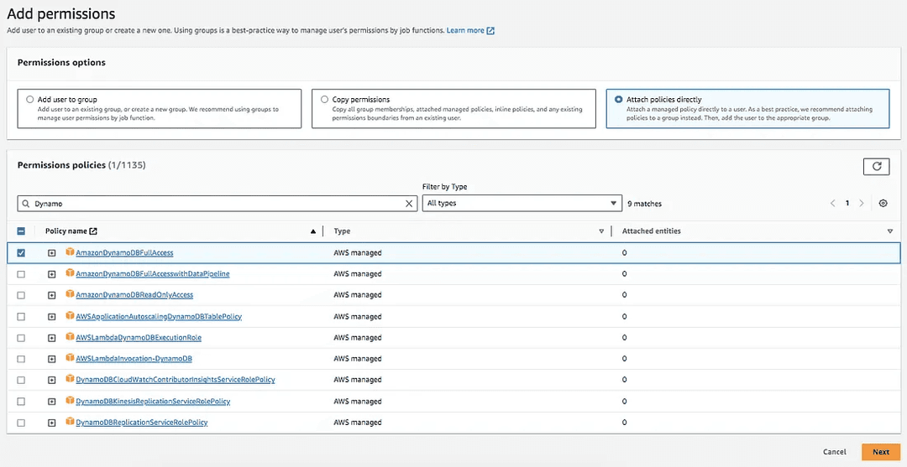This screenshot has height=467, width=907.
Task: Expand DynamoDBKinesisReplicationServiceRolePolicy details
Action: 51,402
